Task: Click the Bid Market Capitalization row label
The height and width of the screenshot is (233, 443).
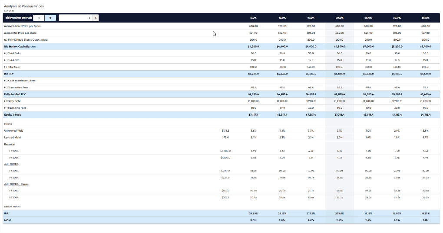Action: tap(20, 46)
